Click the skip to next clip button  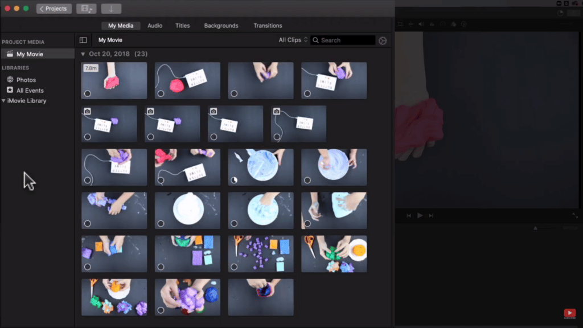pos(431,216)
